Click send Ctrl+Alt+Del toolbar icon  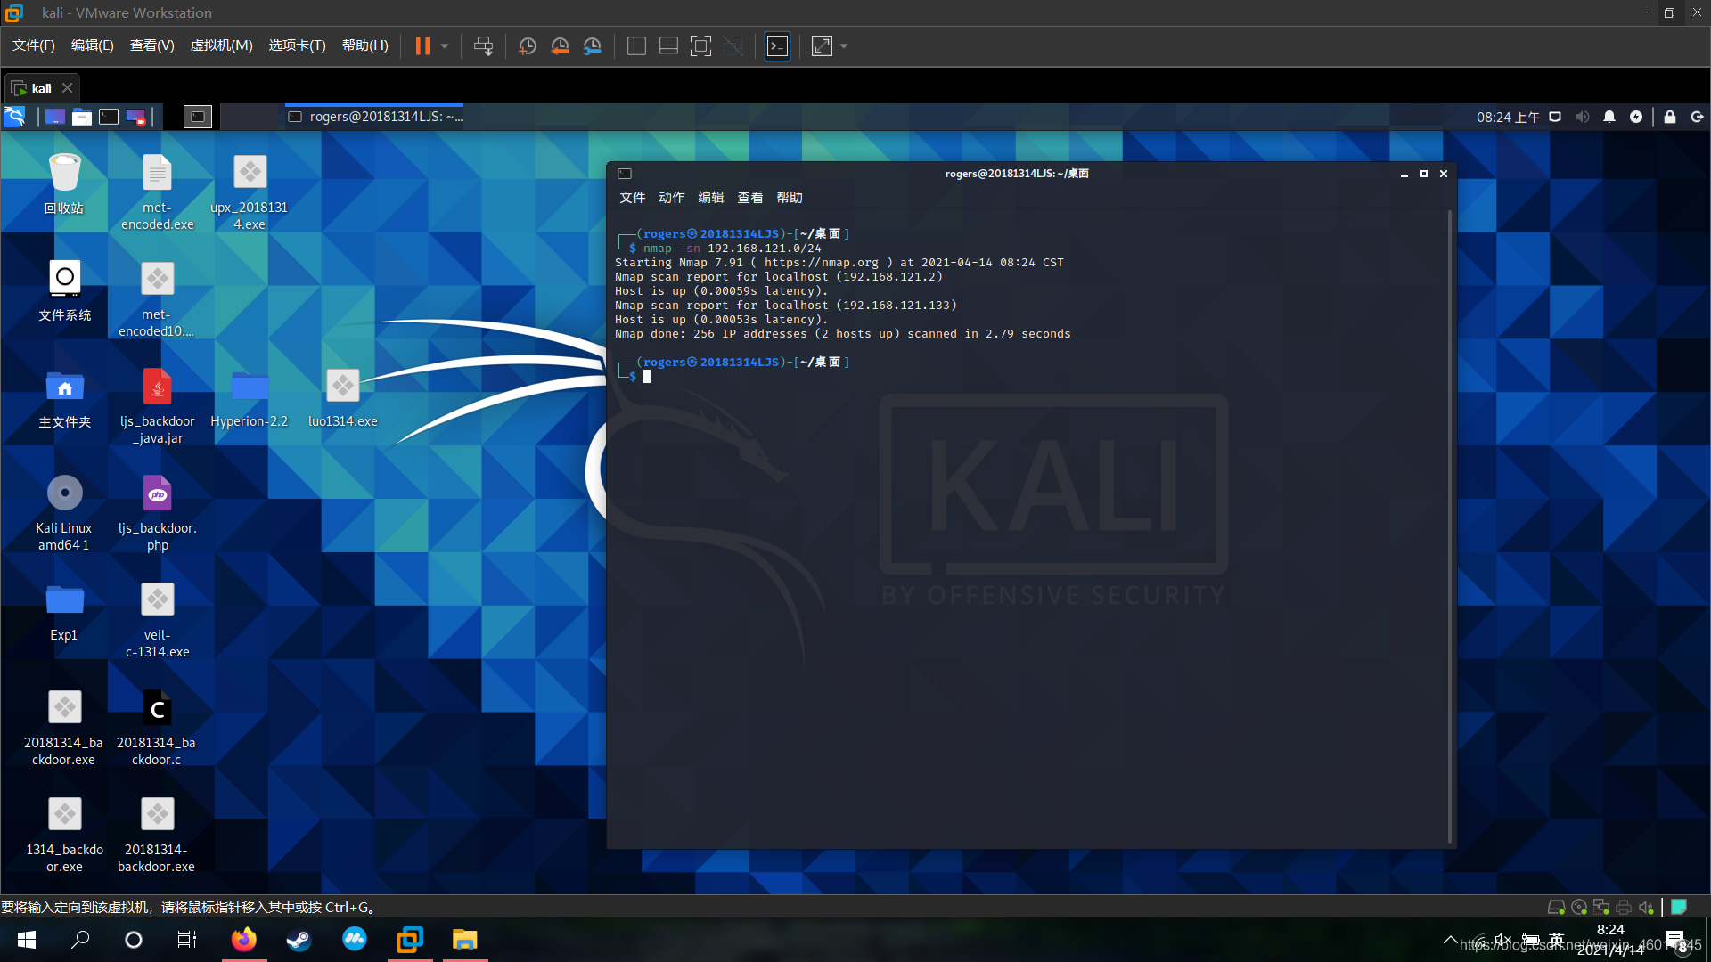click(x=483, y=45)
